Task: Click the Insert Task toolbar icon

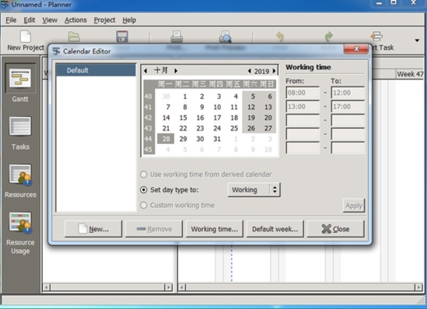Action: click(x=377, y=37)
